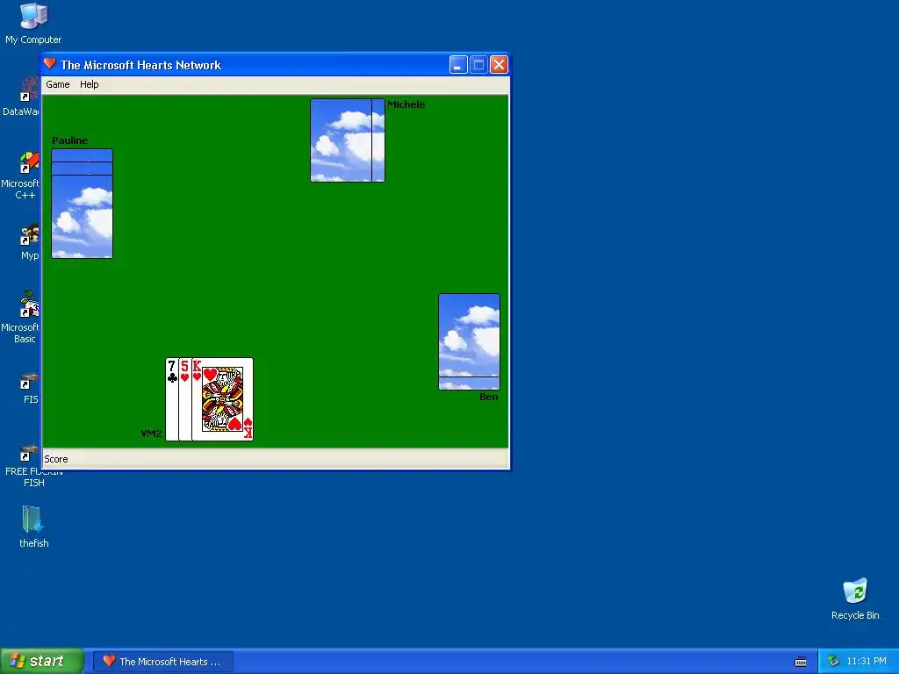Screen dimensions: 899x674
Task: Open the Game menu
Action: pyautogui.click(x=57, y=84)
